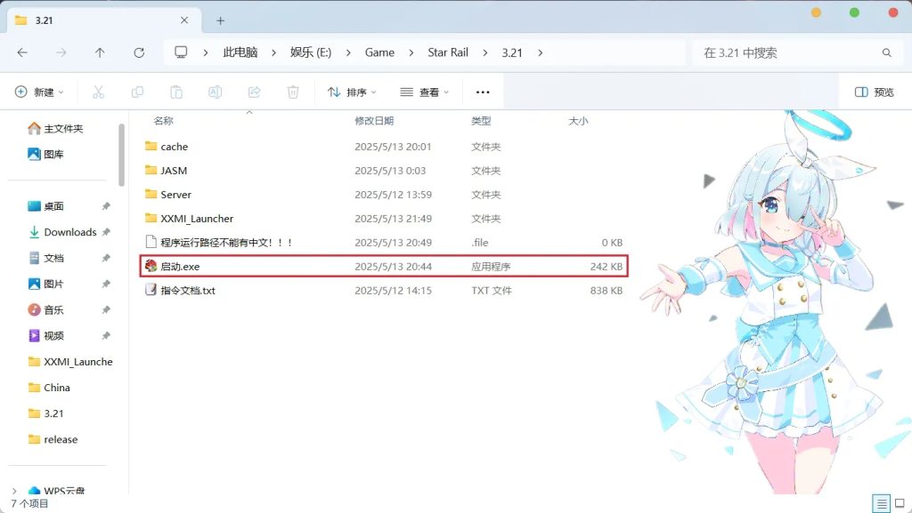Image resolution: width=912 pixels, height=513 pixels.
Task: Expand chevron after 3.21 breadcrumb
Action: point(541,52)
